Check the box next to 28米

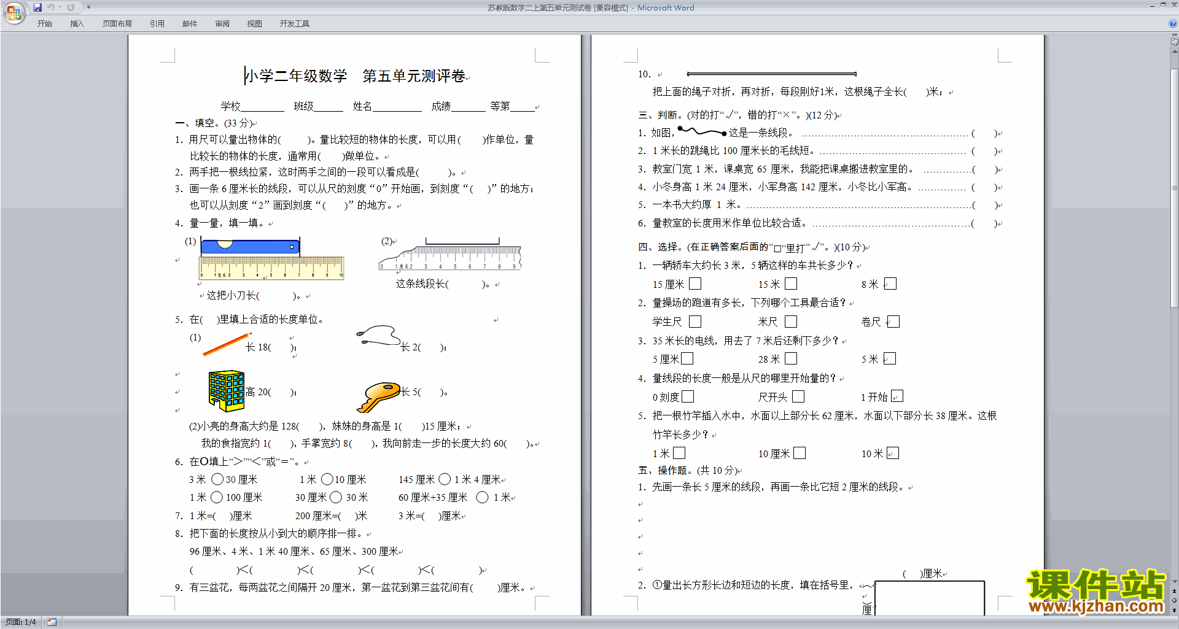click(x=791, y=358)
